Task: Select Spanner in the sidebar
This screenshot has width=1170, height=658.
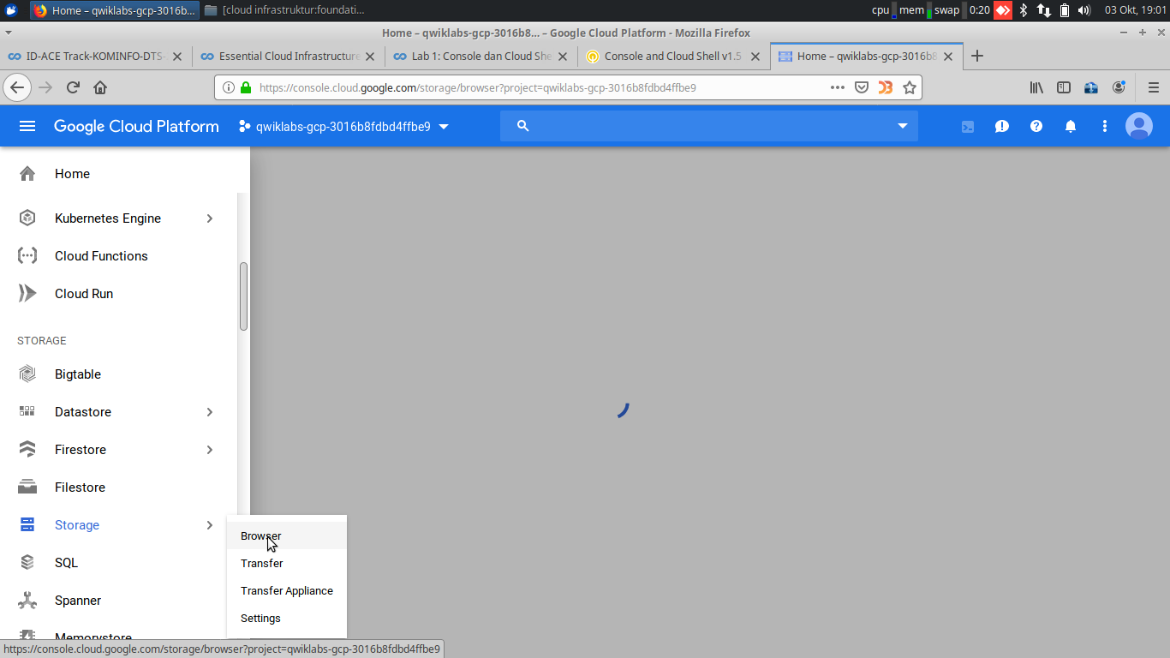Action: pyautogui.click(x=77, y=600)
